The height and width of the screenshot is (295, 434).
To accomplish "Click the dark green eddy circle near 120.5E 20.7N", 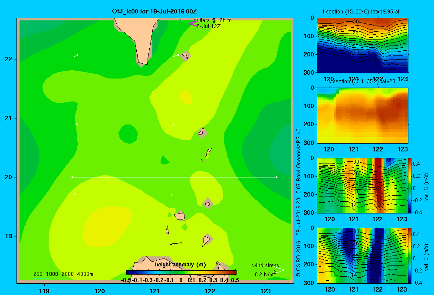I will [x=128, y=134].
